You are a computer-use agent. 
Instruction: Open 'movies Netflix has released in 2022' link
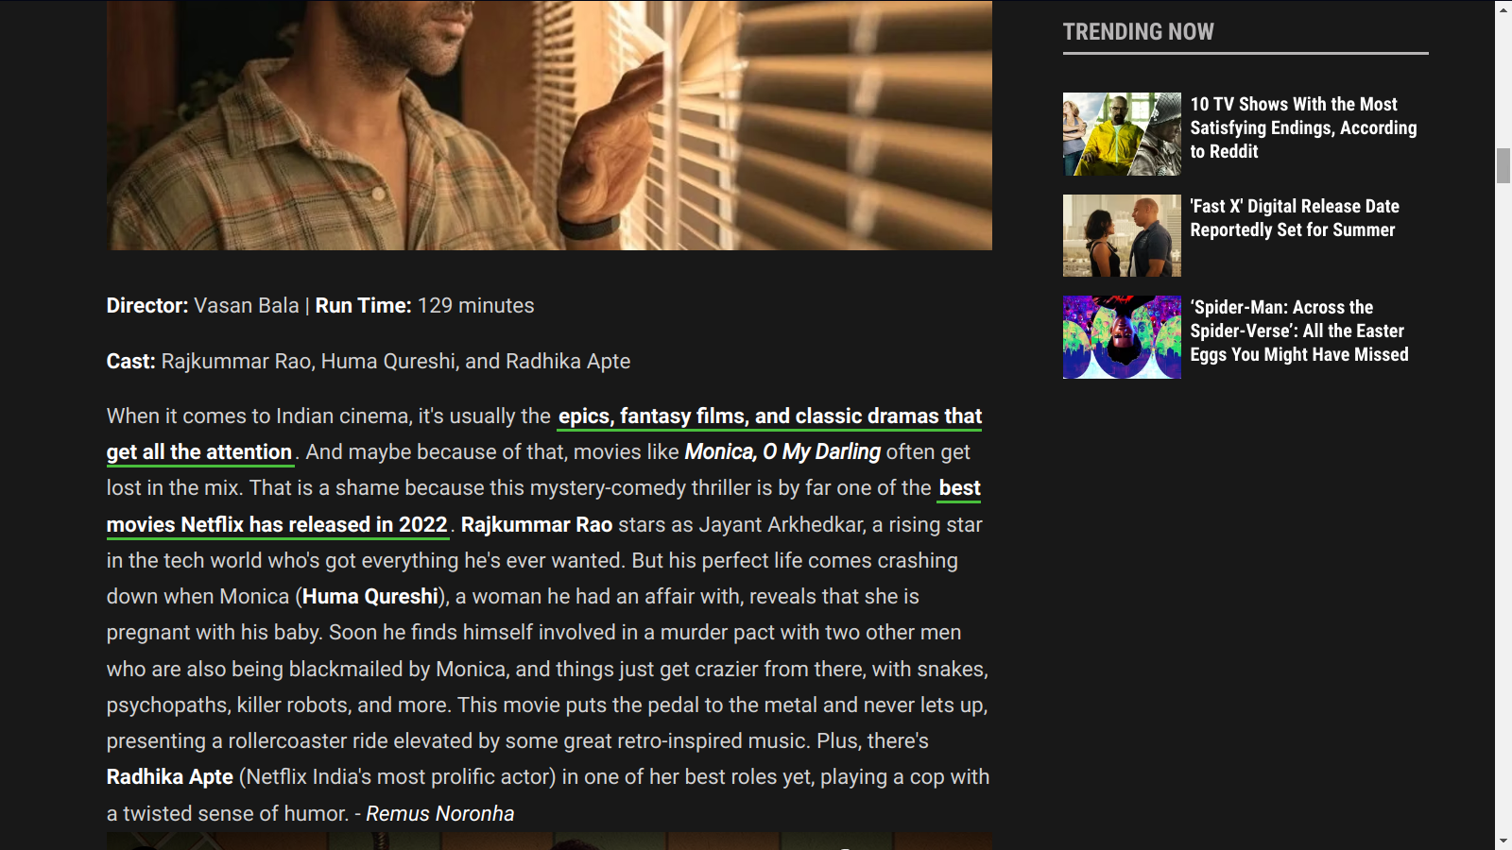click(277, 525)
